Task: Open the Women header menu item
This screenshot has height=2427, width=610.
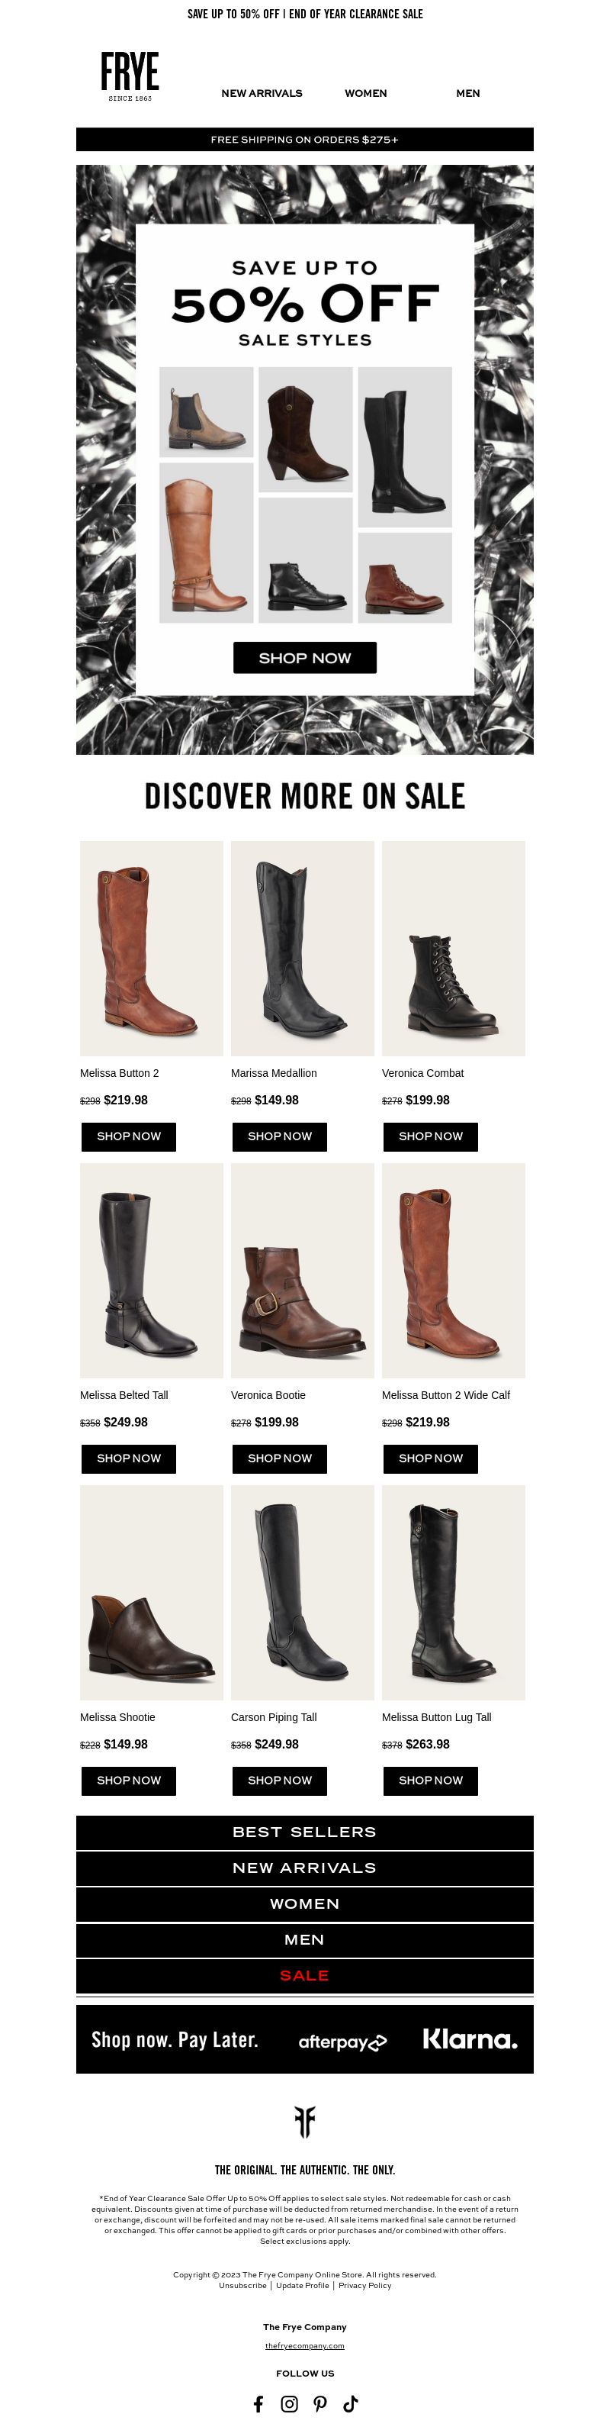Action: (365, 93)
